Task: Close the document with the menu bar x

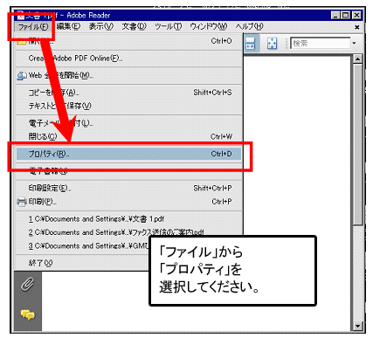Action: coord(356,27)
